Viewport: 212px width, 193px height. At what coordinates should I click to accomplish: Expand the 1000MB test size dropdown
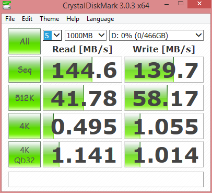tap(86, 36)
